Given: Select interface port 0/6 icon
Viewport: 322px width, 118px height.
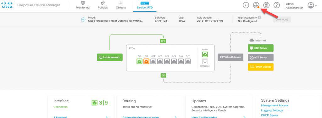Looking at the screenshot, I should [x=181, y=61].
